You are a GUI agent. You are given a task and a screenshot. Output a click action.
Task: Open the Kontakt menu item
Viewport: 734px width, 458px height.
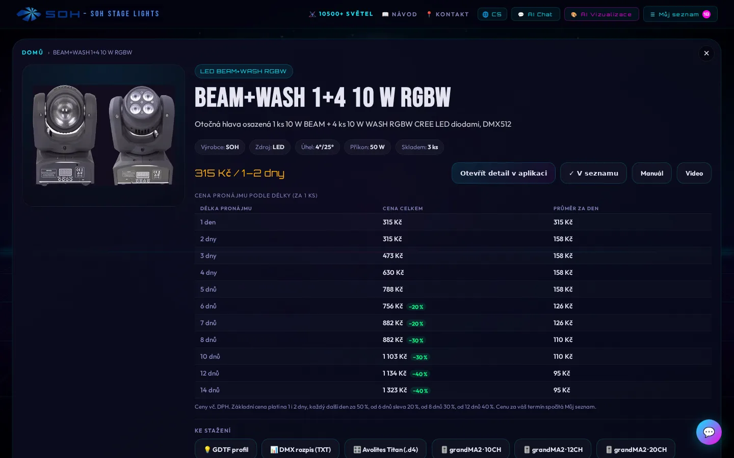[448, 14]
